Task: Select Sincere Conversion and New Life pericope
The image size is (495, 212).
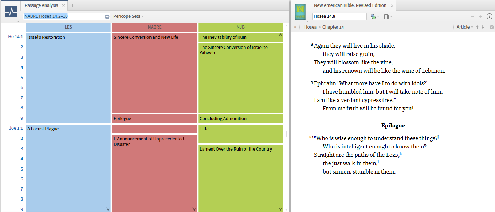Action: pos(154,73)
